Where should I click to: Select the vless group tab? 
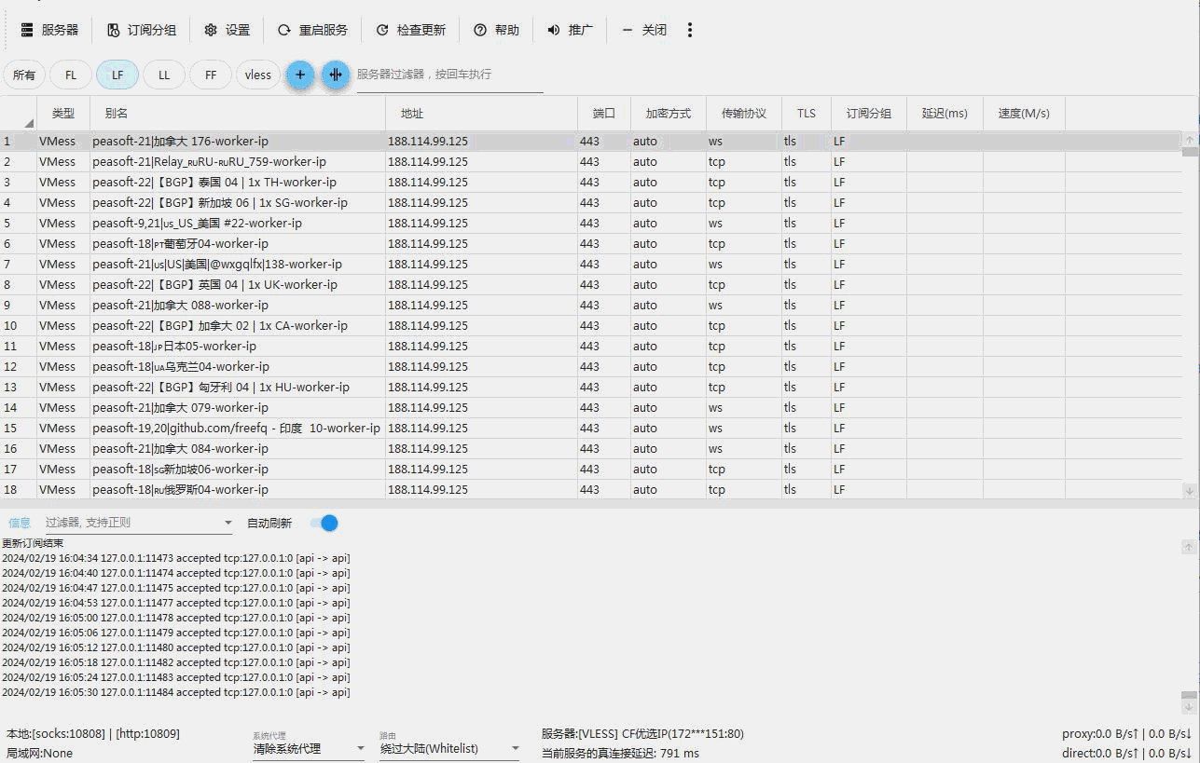[x=257, y=75]
